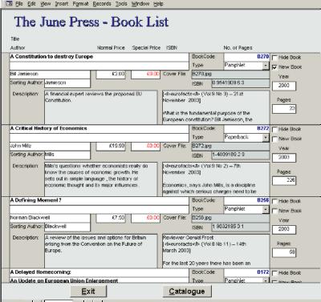Open the Records menu
The image size is (321, 302).
pos(102,4)
